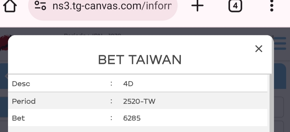Image resolution: width=290 pixels, height=132 pixels.
Task: Click the dimmed Periode text behind dialog
Action: click(x=91, y=34)
